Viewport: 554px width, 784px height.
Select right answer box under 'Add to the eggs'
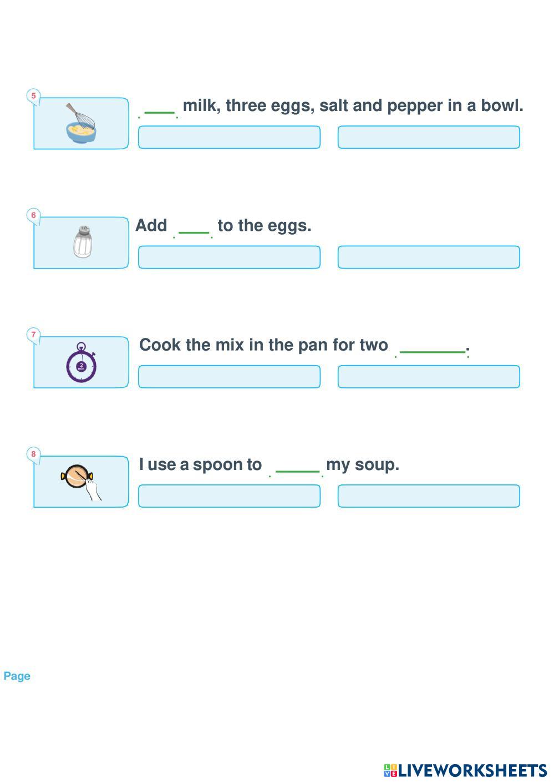[429, 257]
